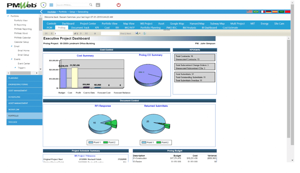Image resolution: width=300 pixels, height=173 pixels.
Task: Switch to the Cost Estimate tab
Action: 230,28
